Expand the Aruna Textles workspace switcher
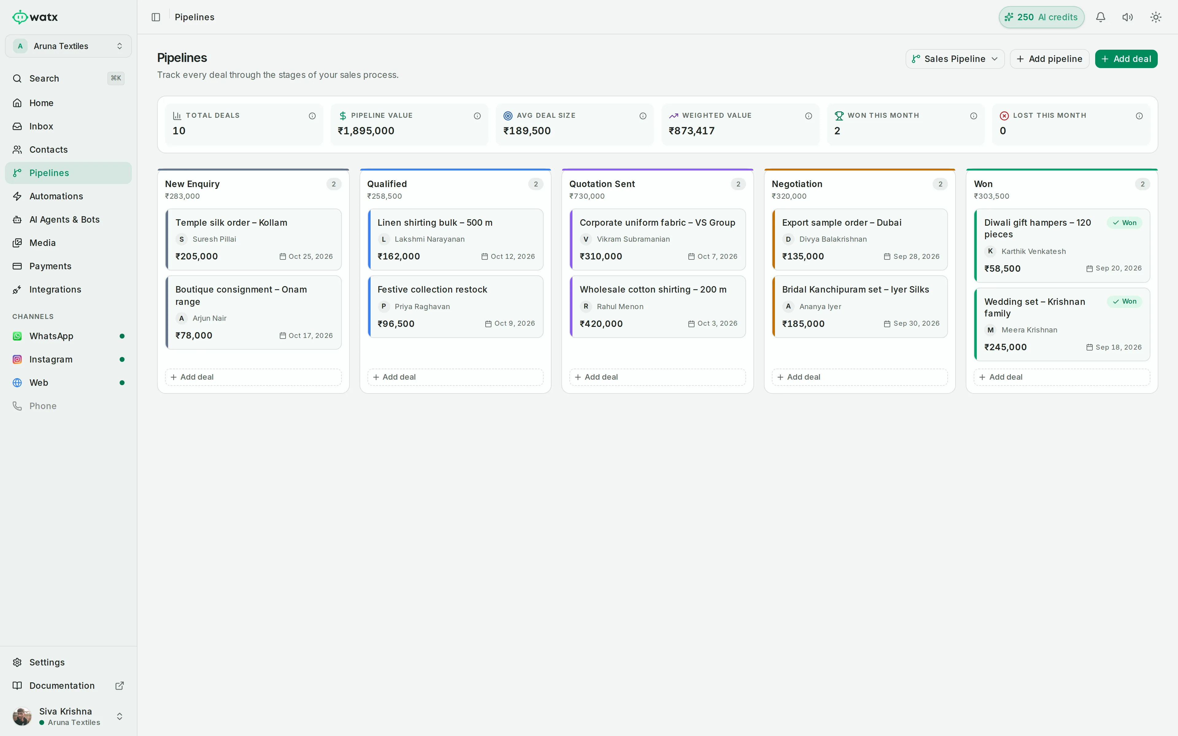 tap(68, 46)
